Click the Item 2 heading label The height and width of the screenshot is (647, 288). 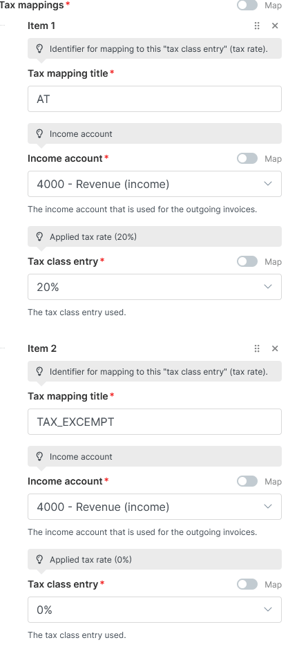(42, 348)
